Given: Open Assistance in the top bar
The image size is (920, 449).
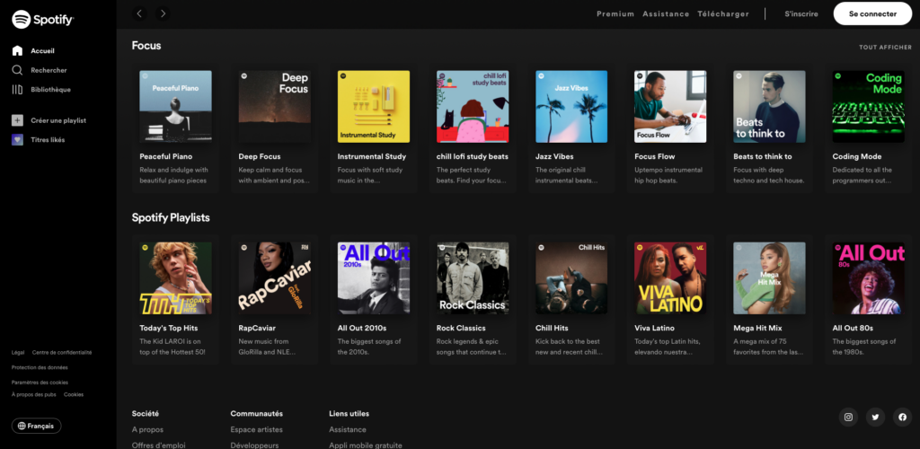Looking at the screenshot, I should point(666,14).
